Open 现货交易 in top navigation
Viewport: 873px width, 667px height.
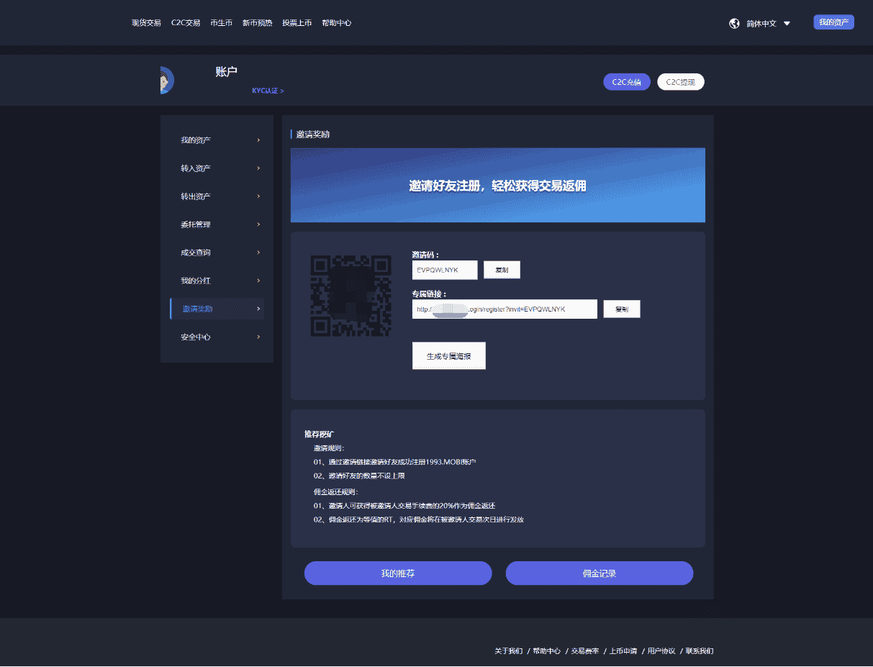click(x=146, y=23)
